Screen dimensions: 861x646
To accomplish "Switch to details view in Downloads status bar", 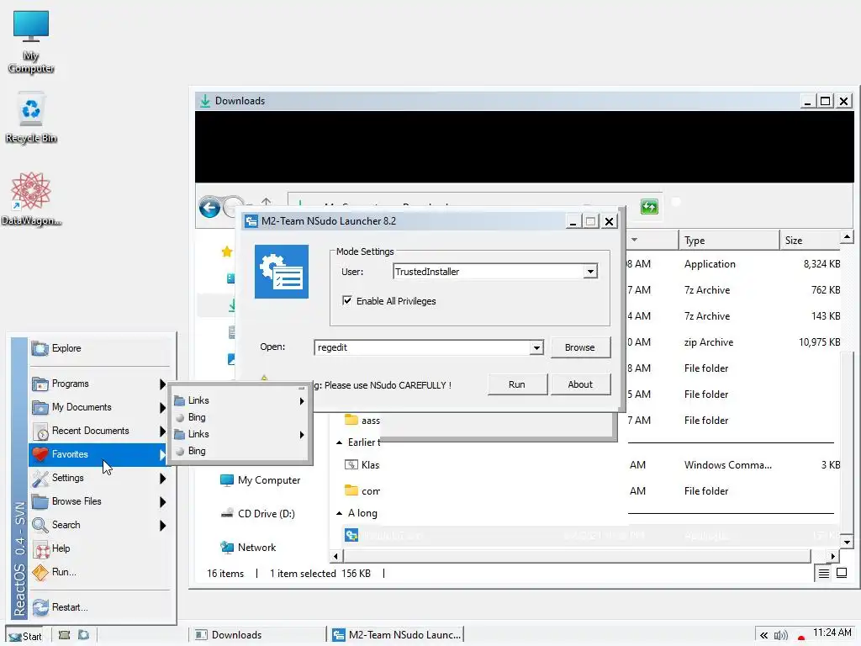I will 824,574.
